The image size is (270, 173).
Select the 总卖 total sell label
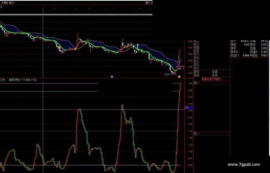coord(215,72)
